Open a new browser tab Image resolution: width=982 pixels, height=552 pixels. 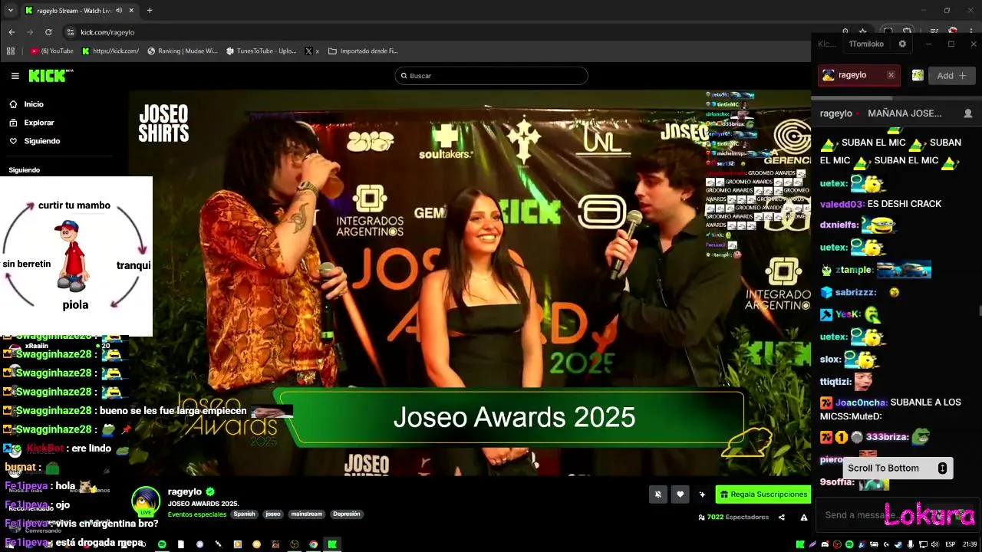pos(150,11)
